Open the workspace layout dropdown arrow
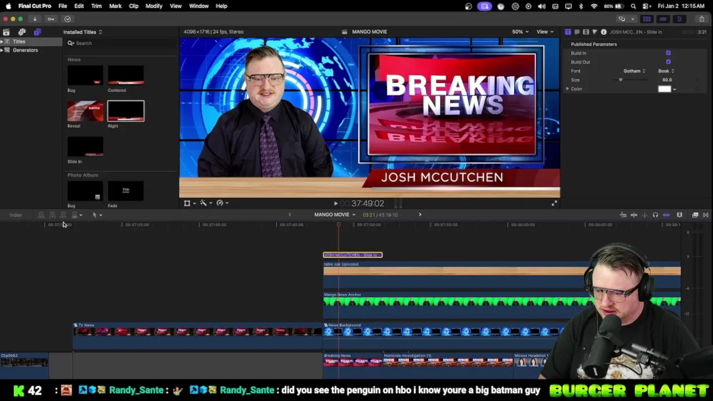 point(632,19)
